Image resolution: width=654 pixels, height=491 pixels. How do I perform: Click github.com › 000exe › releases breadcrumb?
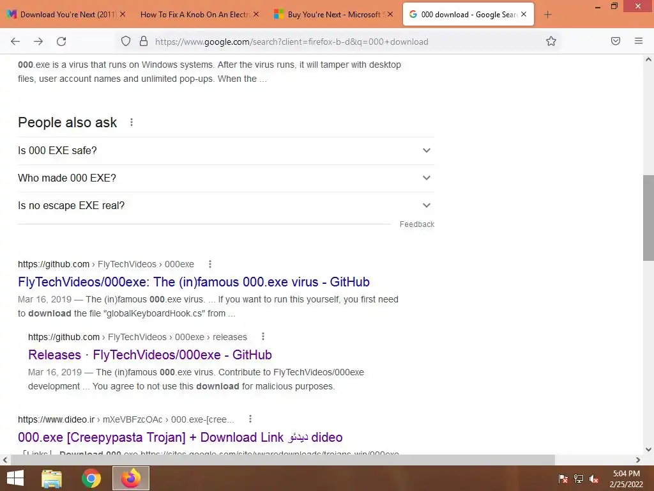[138, 337]
